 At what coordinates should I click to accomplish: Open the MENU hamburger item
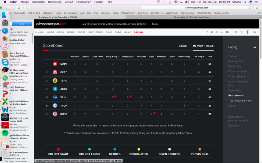point(40,32)
